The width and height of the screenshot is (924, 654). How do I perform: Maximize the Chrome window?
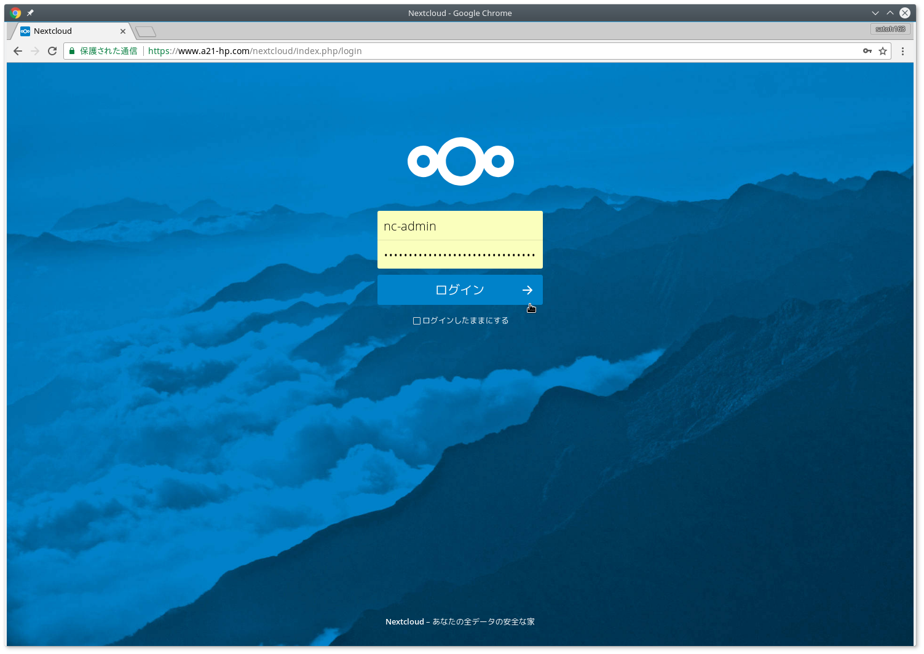[x=890, y=13]
